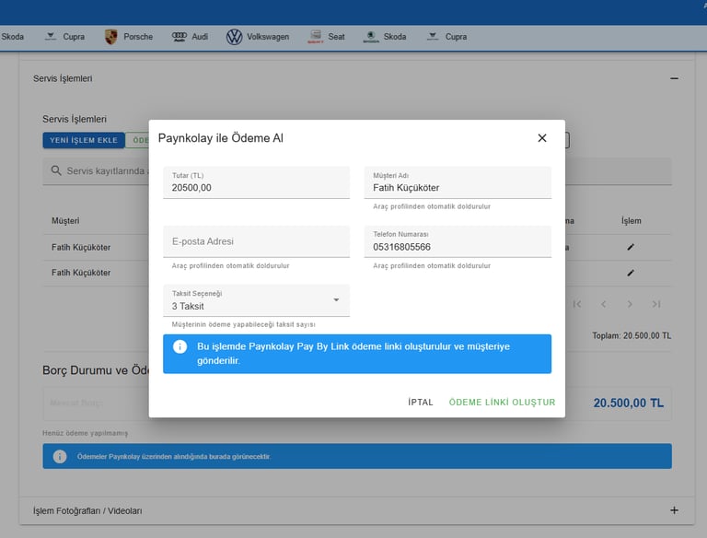Edit the second Fatih Küçüköter row
This screenshot has height=538, width=707.
pyautogui.click(x=631, y=273)
